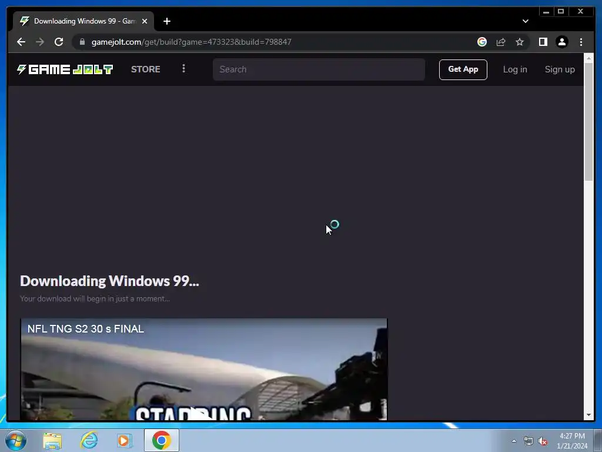
Task: Open the Game Jolt more options menu
Action: [183, 68]
